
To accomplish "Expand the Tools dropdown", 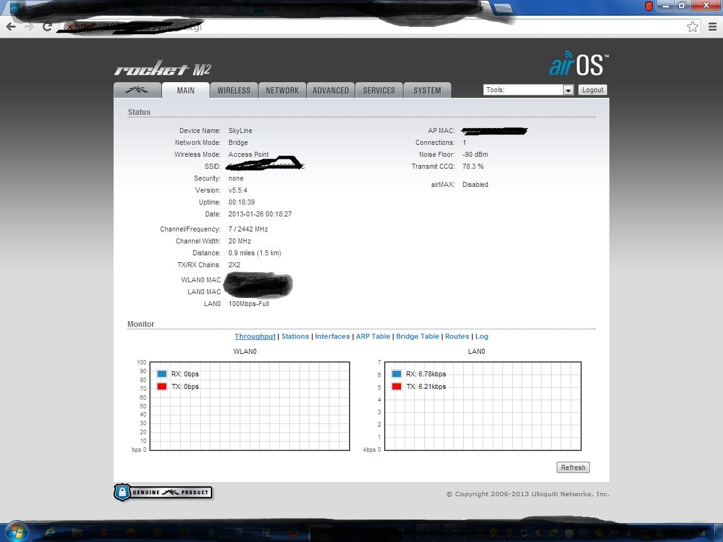I will pos(528,90).
